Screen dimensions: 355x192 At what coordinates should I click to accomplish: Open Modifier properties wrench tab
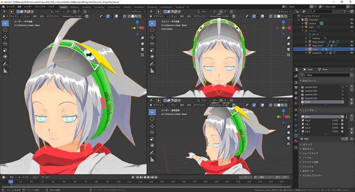[296, 115]
